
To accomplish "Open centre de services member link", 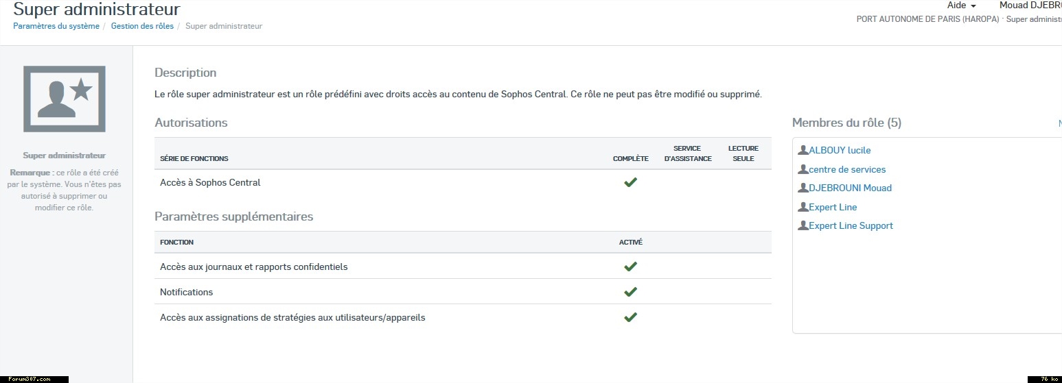I will click(847, 169).
